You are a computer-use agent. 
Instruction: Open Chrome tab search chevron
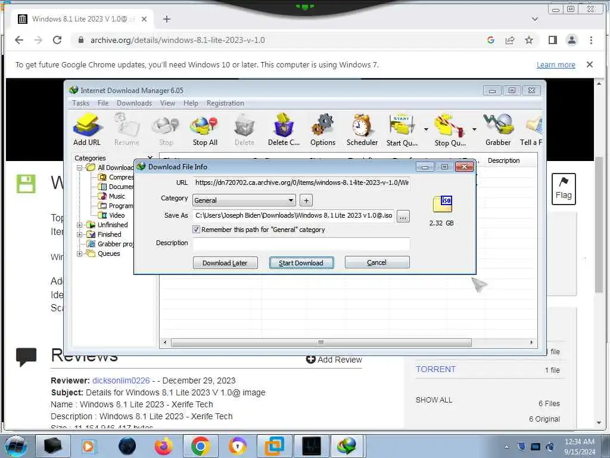(x=535, y=19)
